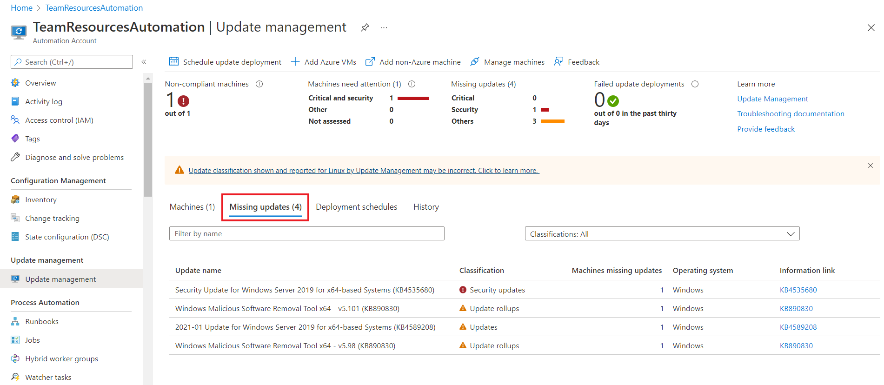Open the Deployment schedules tab
The height and width of the screenshot is (385, 884).
(357, 207)
